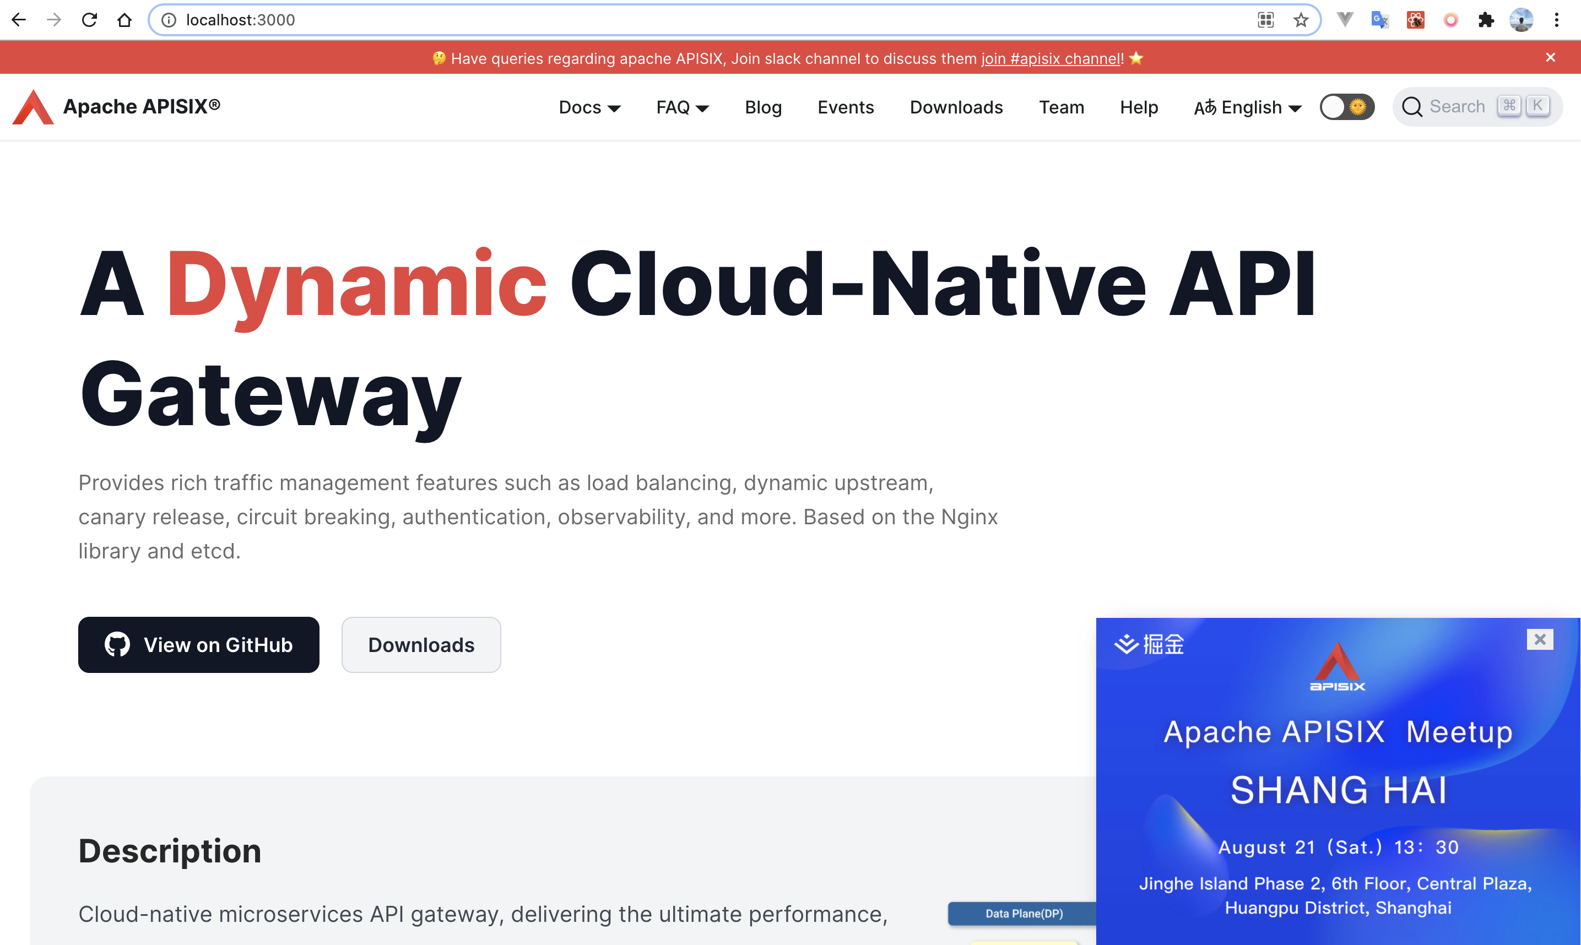
Task: Open Chrome three-dot menu
Action: [1556, 20]
